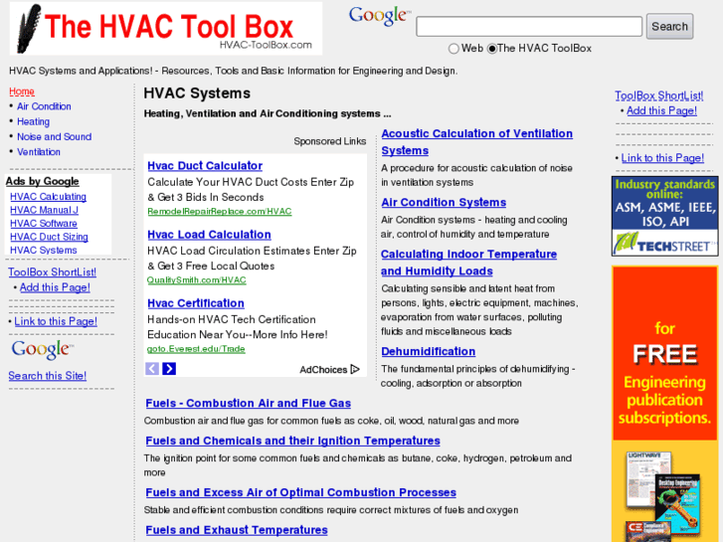This screenshot has height=542, width=723.
Task: Click Link to this Page in left sidebar
Action: coord(56,321)
